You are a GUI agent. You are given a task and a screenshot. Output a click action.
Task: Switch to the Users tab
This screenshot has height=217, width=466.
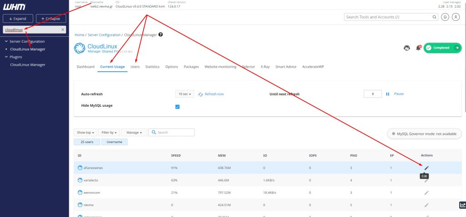135,67
